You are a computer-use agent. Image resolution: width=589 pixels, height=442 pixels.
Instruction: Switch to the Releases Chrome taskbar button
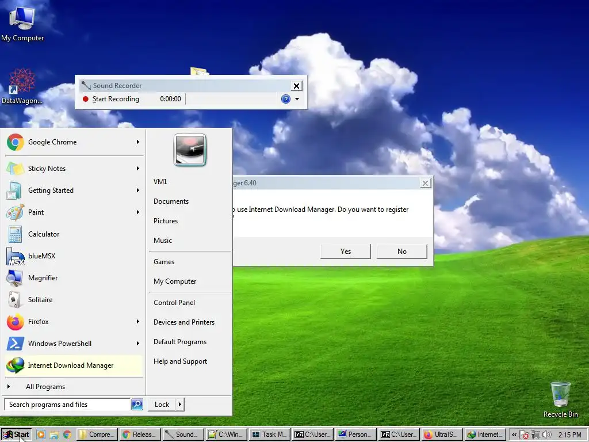click(140, 435)
